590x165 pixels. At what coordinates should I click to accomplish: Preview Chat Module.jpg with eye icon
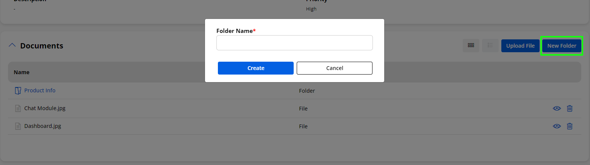557,109
